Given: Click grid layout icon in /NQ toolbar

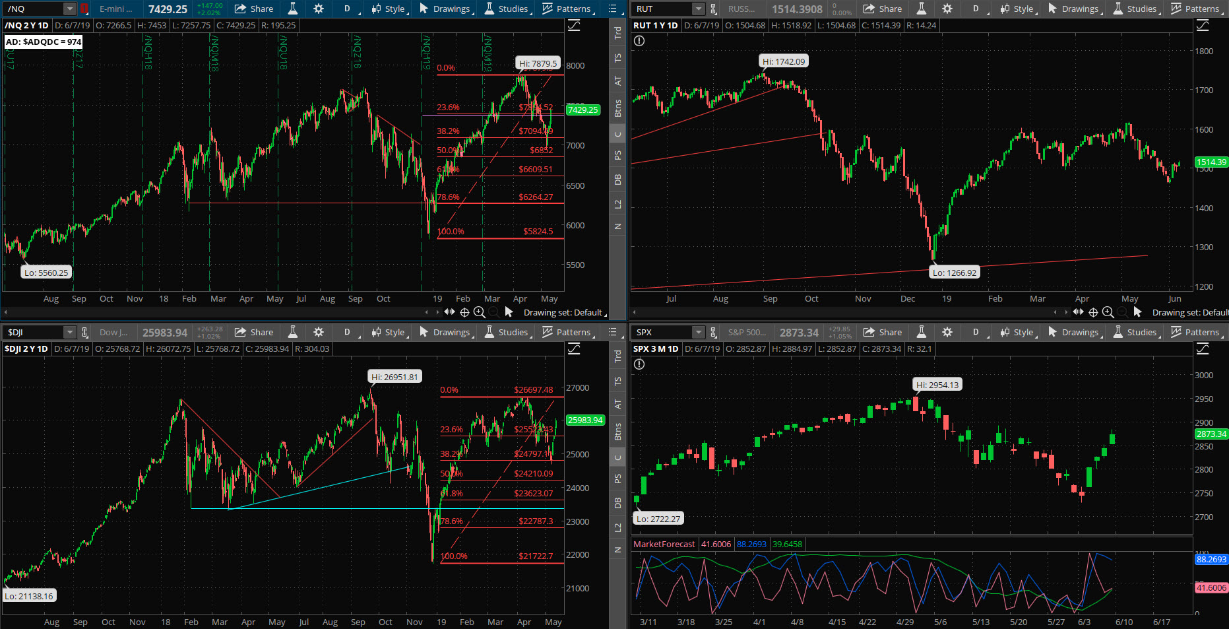Looking at the screenshot, I should pos(612,9).
